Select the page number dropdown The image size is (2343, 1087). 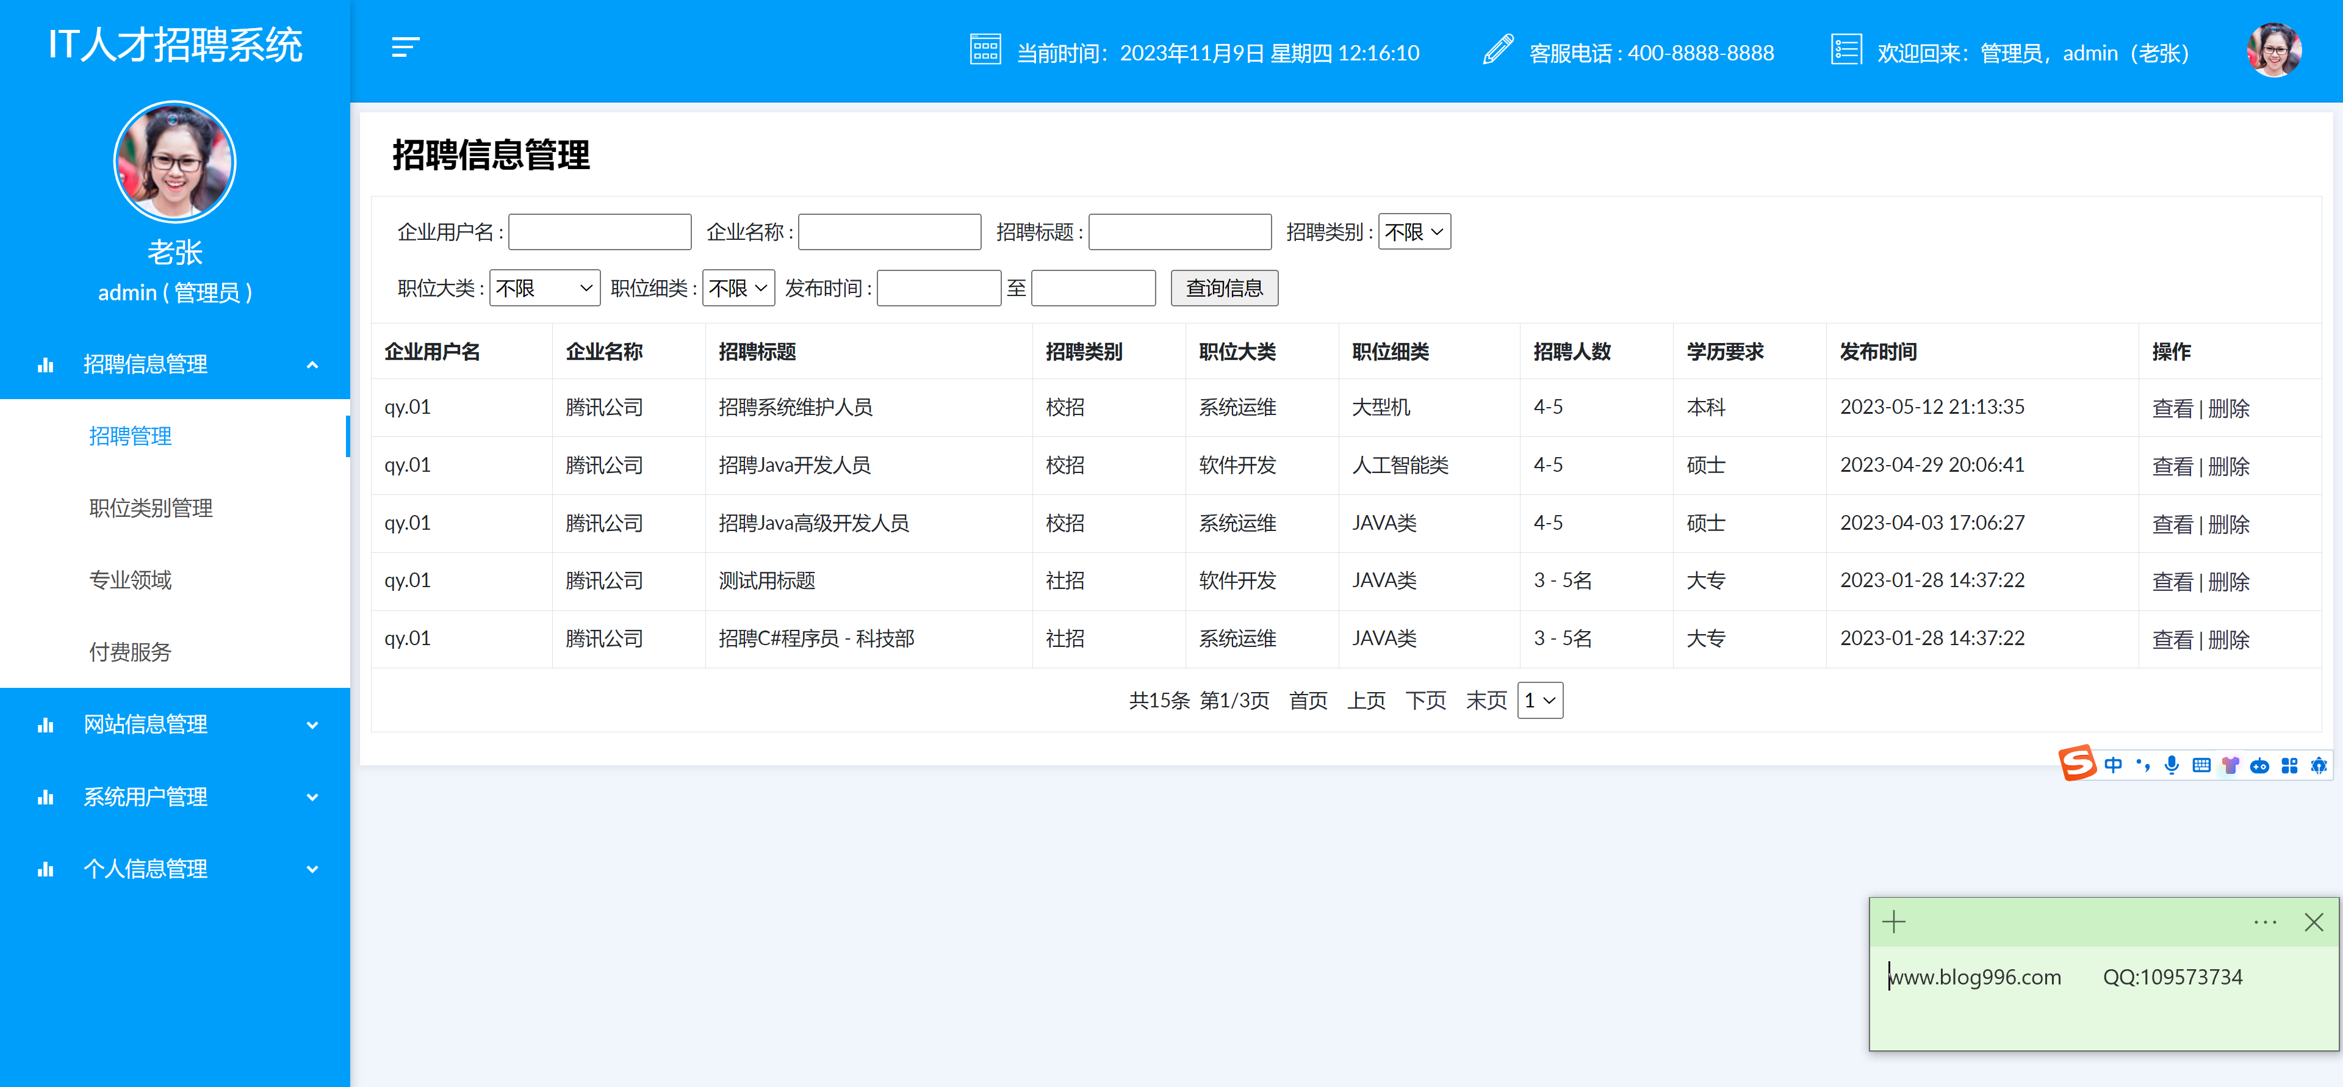coord(1540,701)
